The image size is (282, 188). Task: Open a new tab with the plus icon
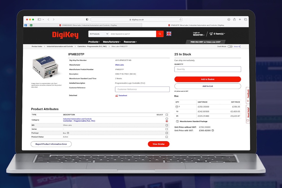click(240, 19)
